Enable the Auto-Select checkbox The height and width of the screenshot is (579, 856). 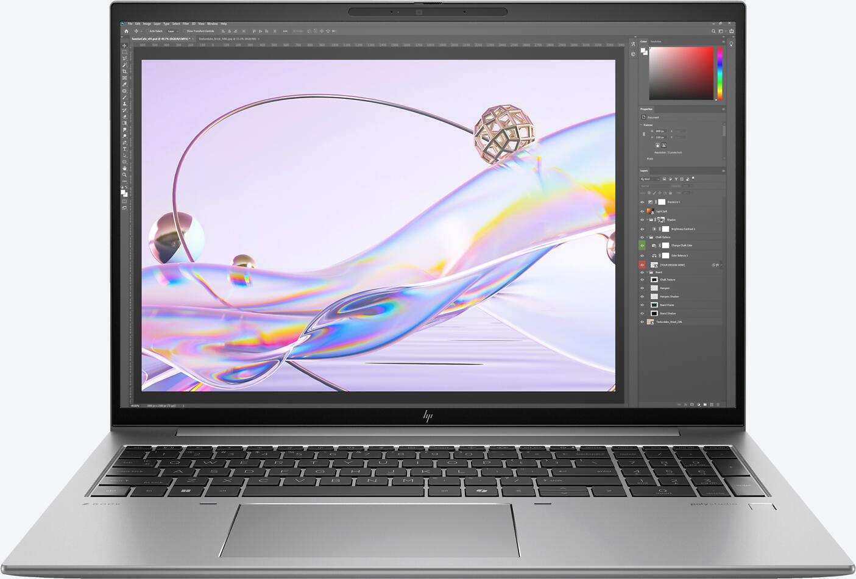(147, 30)
